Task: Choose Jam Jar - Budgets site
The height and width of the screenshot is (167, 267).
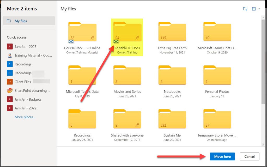Action: tap(28, 99)
